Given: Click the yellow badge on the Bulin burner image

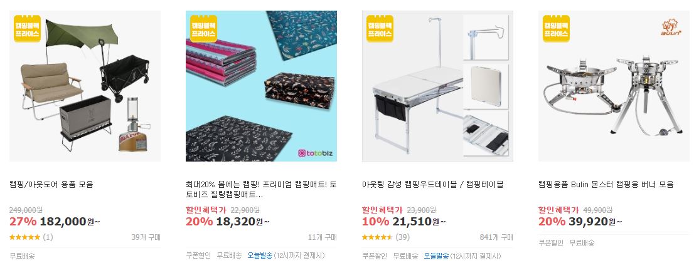Looking at the screenshot, I should [556, 29].
